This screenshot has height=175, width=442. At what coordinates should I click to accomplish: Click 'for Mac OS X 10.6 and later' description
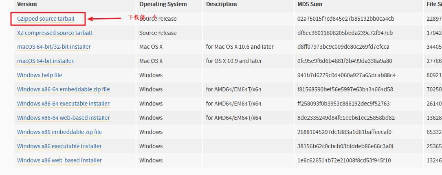click(240, 47)
